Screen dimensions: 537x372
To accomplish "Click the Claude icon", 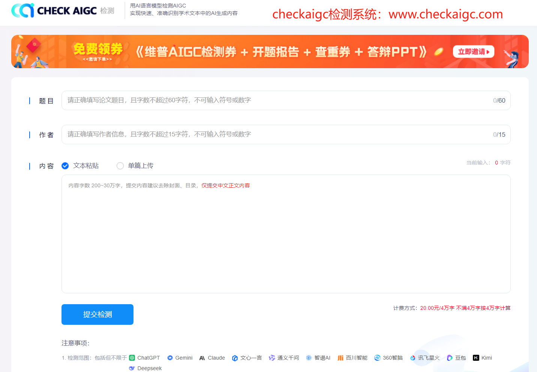I will pos(202,358).
